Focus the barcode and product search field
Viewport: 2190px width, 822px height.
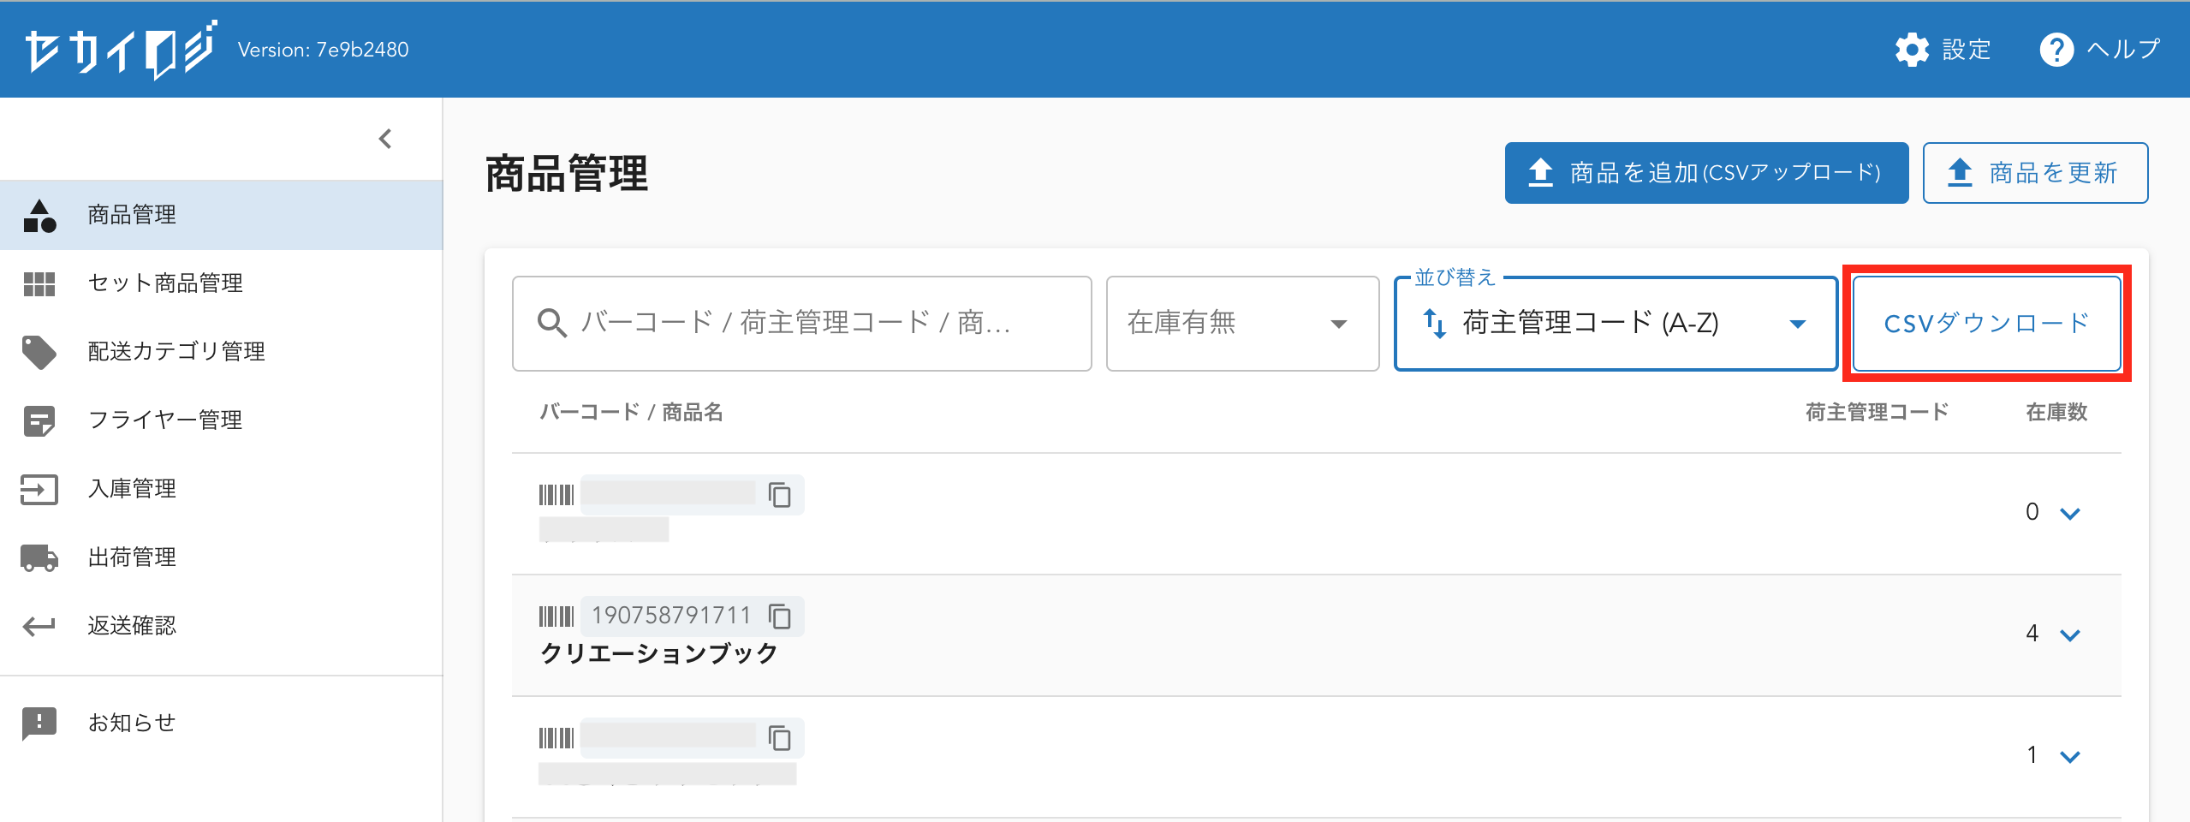(801, 324)
